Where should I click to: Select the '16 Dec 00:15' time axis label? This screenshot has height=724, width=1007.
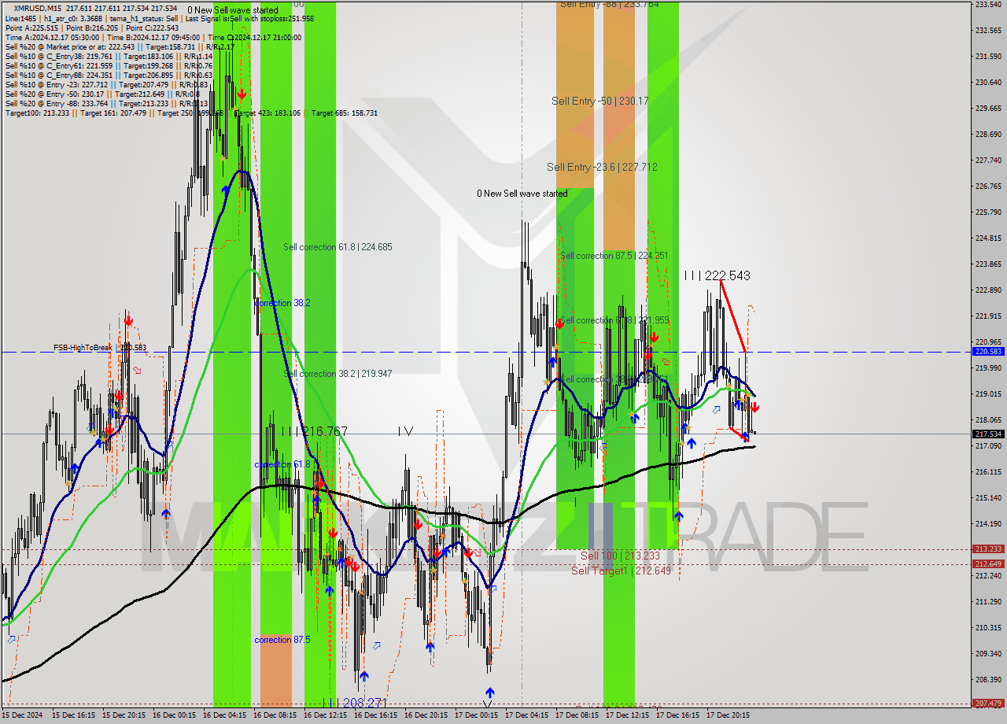(x=174, y=715)
